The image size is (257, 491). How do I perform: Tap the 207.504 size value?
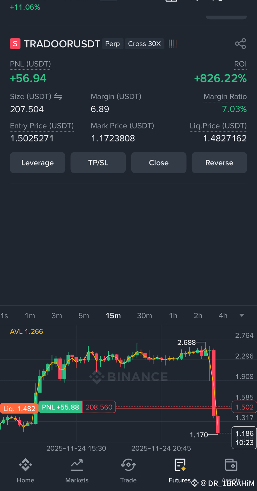tap(27, 109)
